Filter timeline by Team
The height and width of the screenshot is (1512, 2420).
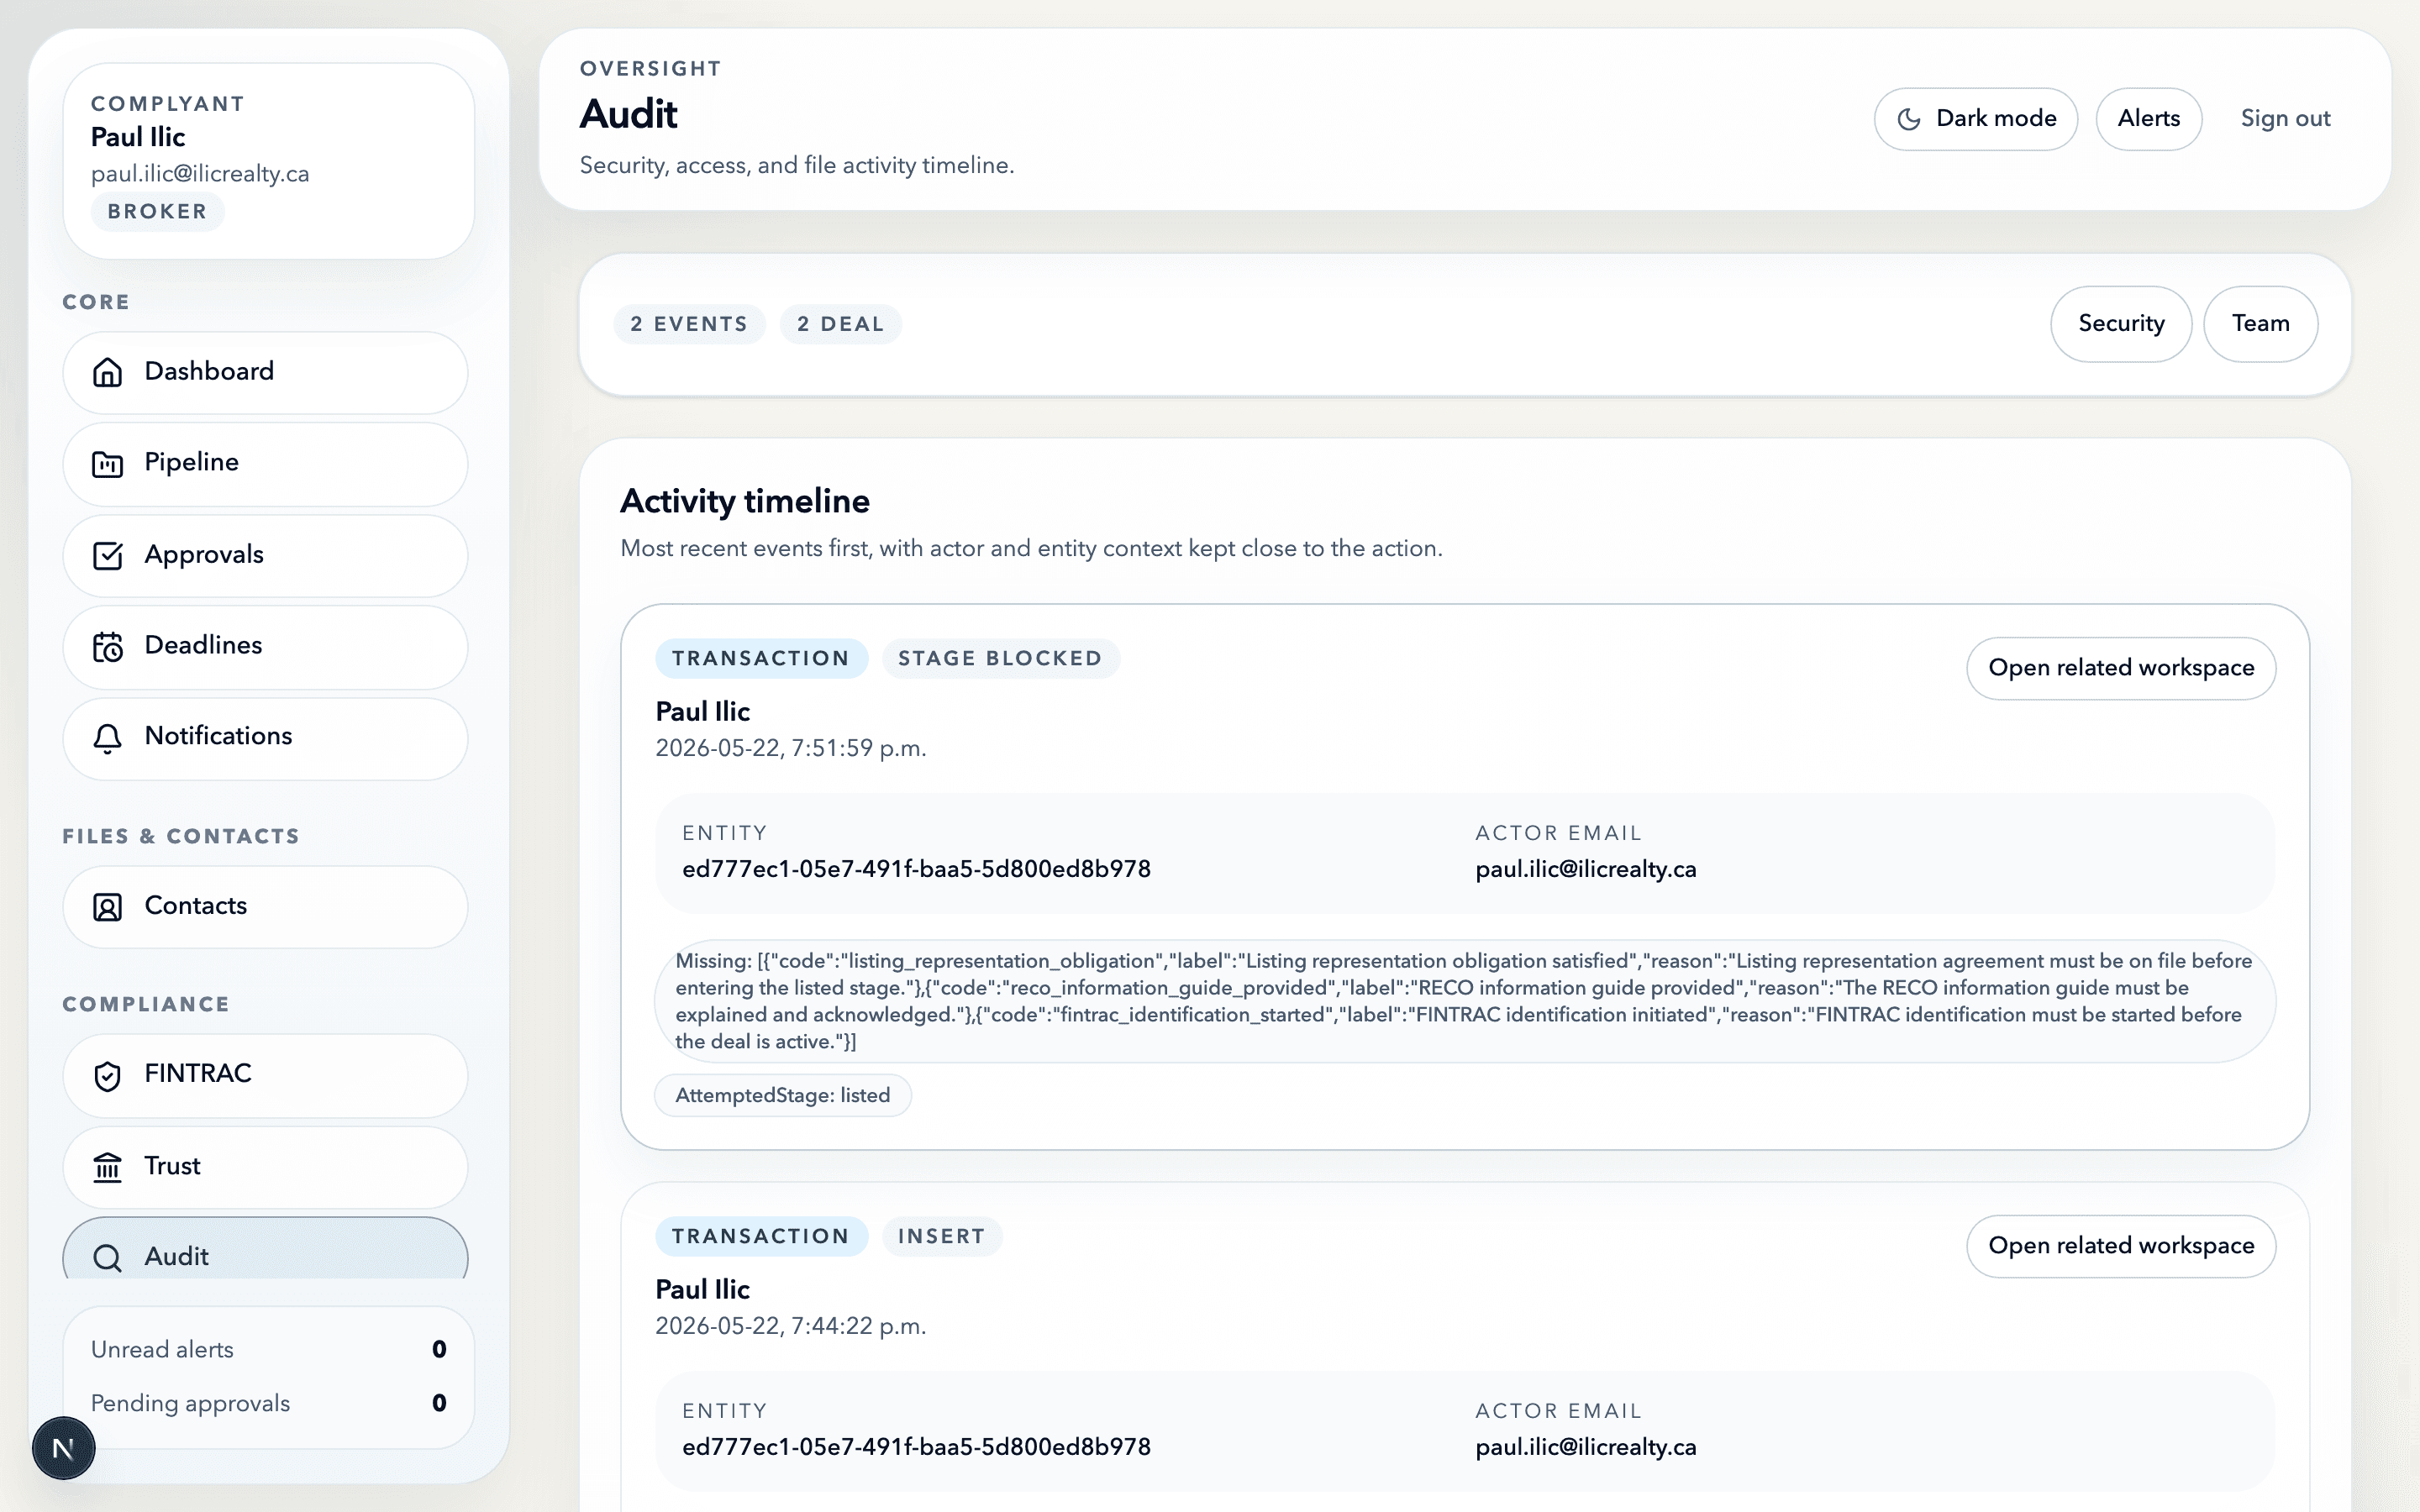click(x=2260, y=323)
